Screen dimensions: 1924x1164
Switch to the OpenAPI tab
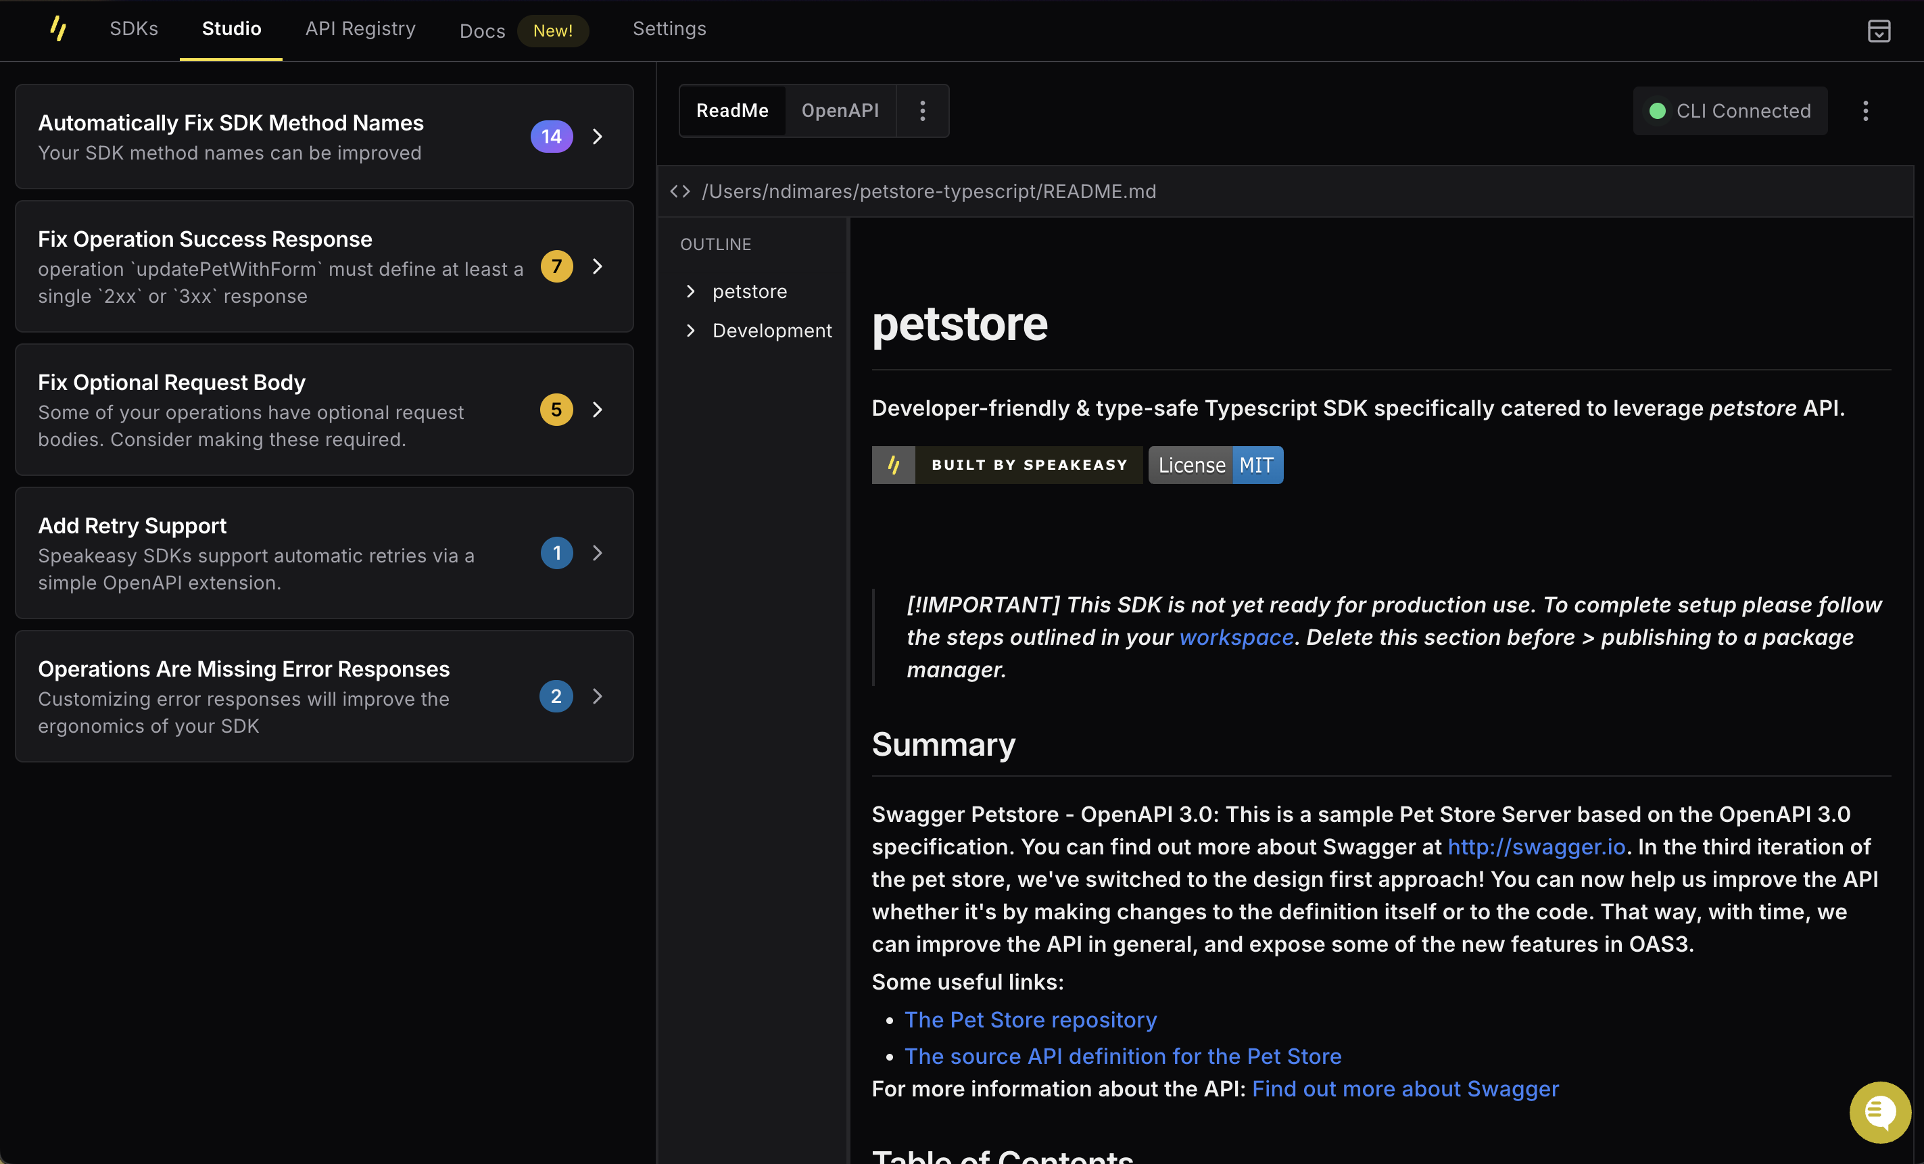pyautogui.click(x=840, y=111)
